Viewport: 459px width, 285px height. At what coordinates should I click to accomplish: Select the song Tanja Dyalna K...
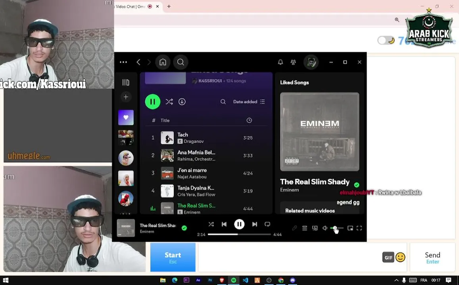point(206,191)
